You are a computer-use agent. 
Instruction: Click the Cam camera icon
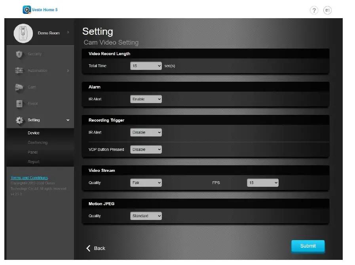tap(19, 87)
